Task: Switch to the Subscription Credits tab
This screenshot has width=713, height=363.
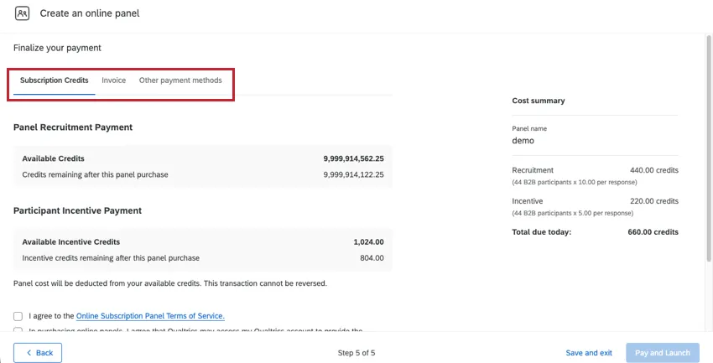Action: [x=55, y=80]
